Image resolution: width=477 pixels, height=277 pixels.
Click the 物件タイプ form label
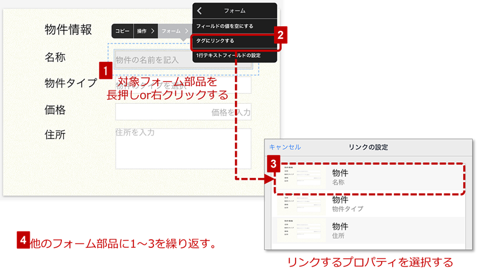pos(71,83)
